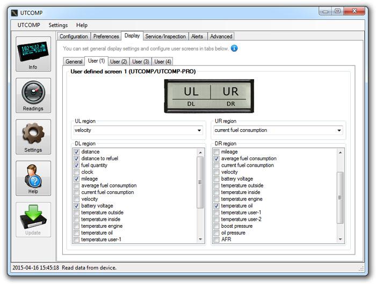This screenshot has width=376, height=284.
Task: Check temperature oil in DL region
Action: pos(76,233)
